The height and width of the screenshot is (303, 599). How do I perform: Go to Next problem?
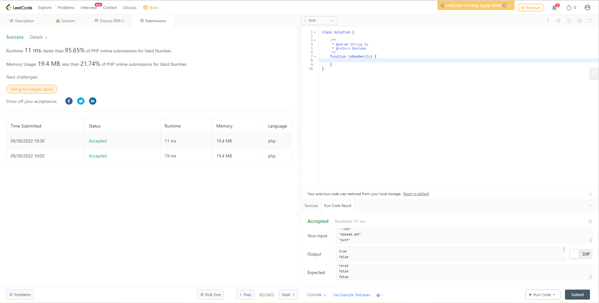[288, 295]
